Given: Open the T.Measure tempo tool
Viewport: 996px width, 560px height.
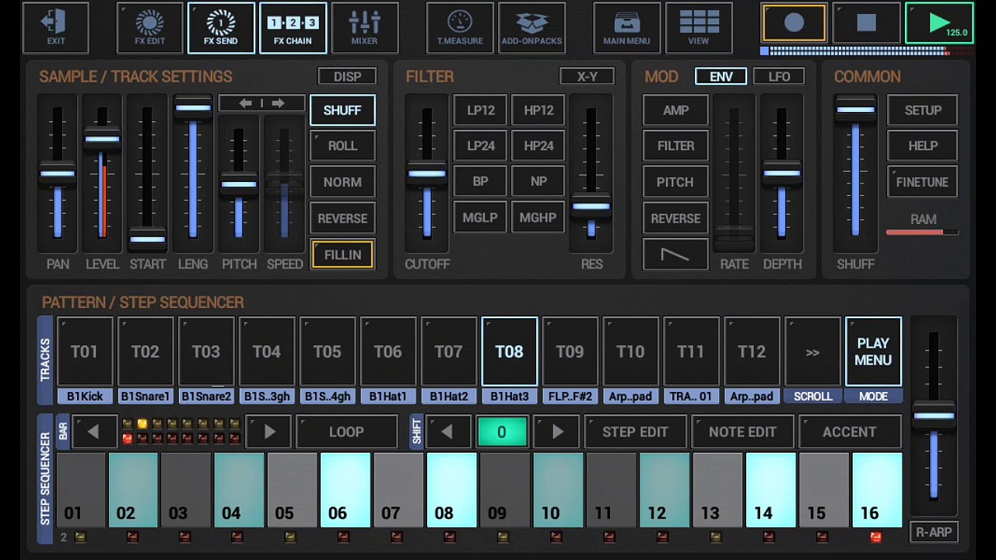Looking at the screenshot, I should 460,28.
